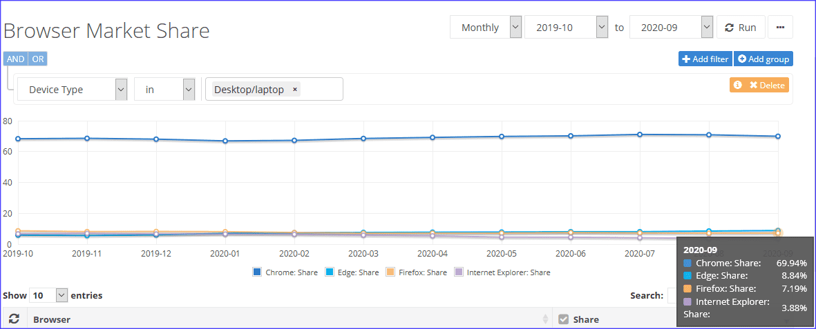Toggle the Share column checkbox
This screenshot has width=816, height=329.
(x=563, y=319)
